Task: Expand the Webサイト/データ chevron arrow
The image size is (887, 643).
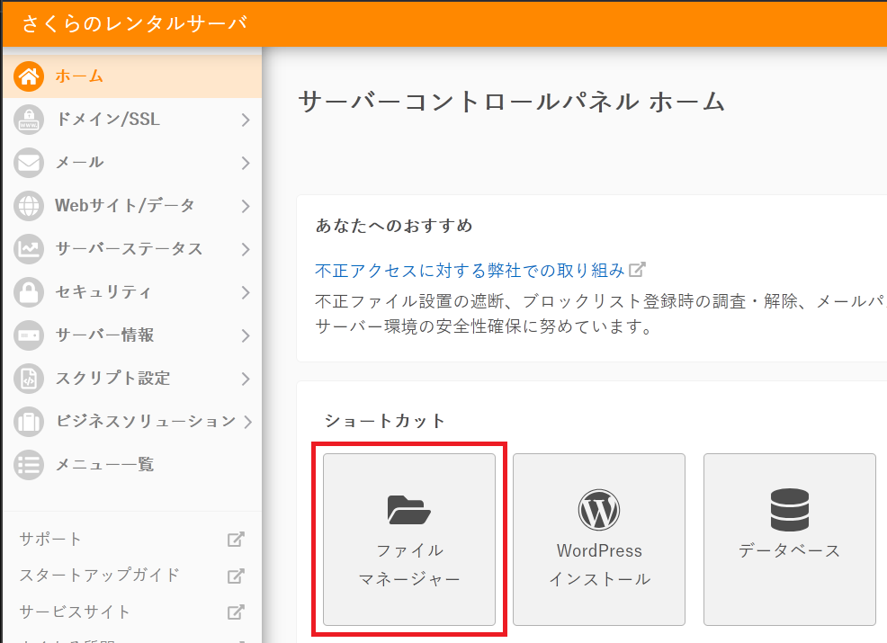Action: pyautogui.click(x=246, y=206)
